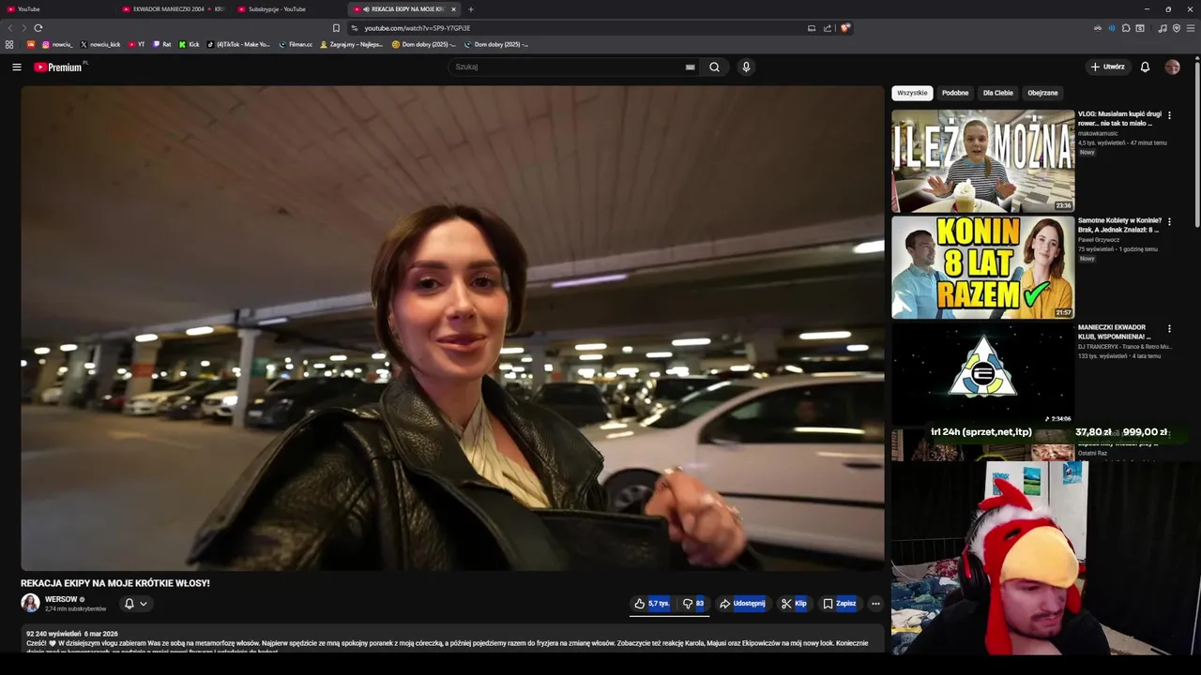Go to the YouTube Premium home logo
Image resolution: width=1201 pixels, height=675 pixels.
58,67
